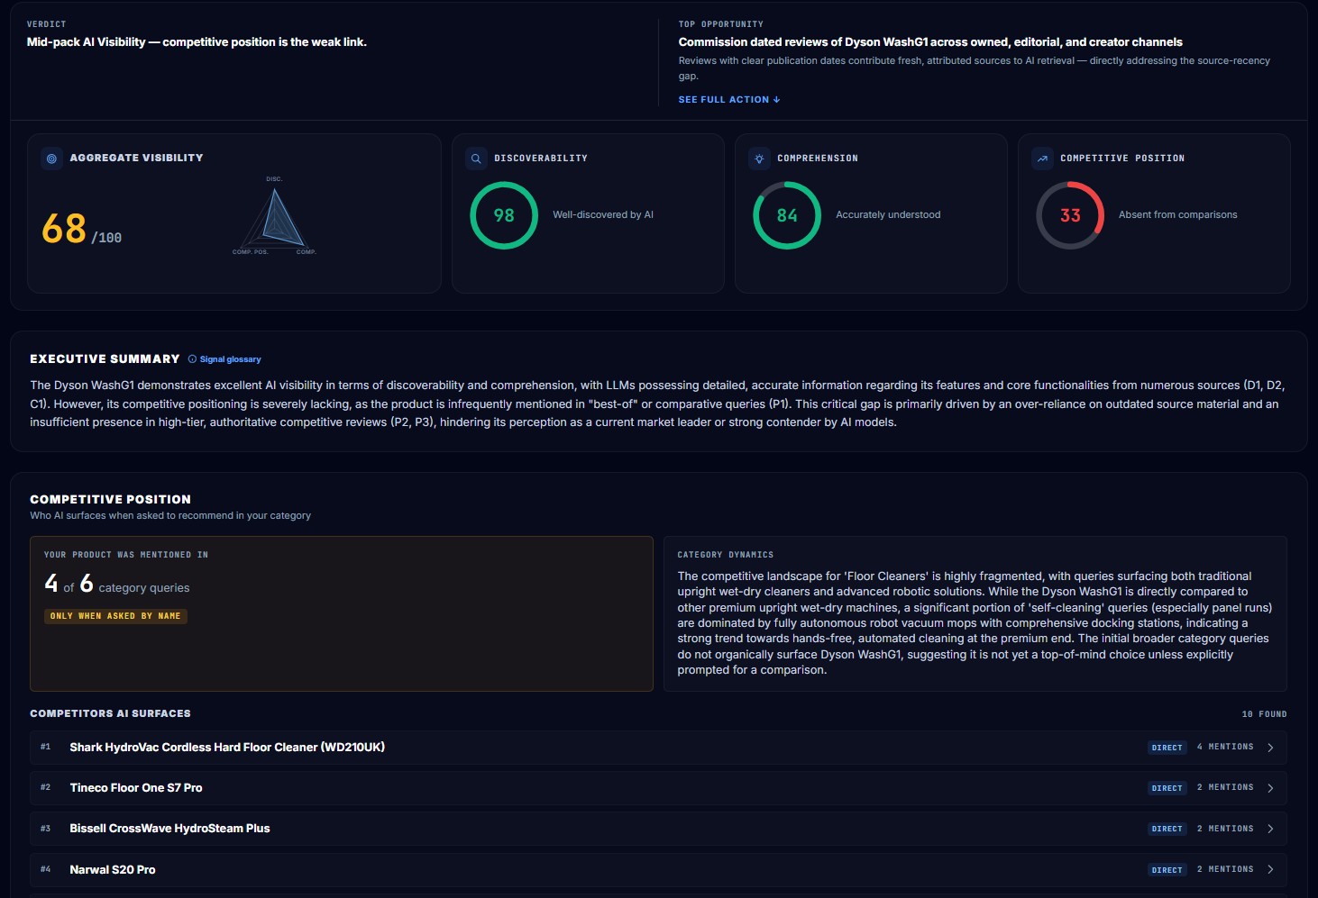The height and width of the screenshot is (898, 1318).
Task: Click the 98 Discoverability score ring
Action: point(504,215)
